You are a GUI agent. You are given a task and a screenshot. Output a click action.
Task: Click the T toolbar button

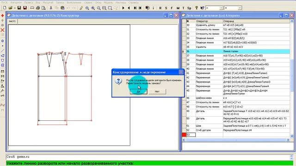point(183,8)
